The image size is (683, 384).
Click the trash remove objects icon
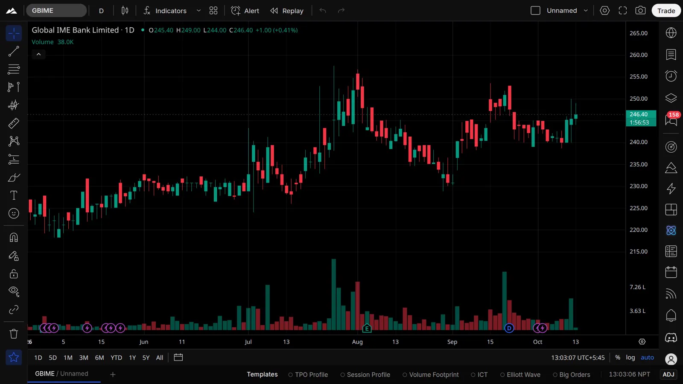pyautogui.click(x=14, y=334)
